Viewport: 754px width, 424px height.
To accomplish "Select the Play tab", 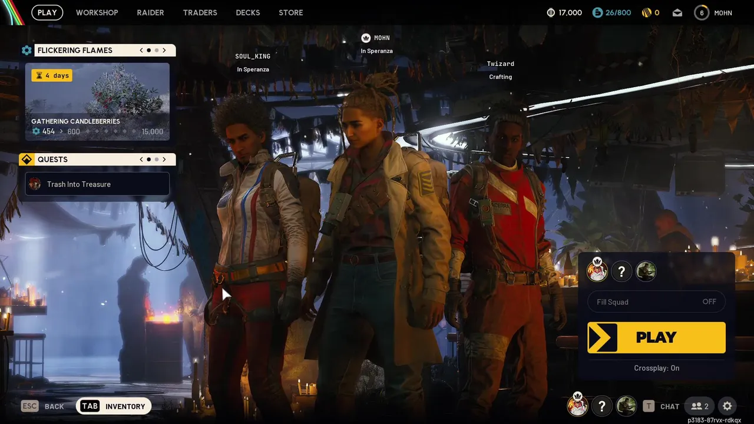I will [x=47, y=12].
